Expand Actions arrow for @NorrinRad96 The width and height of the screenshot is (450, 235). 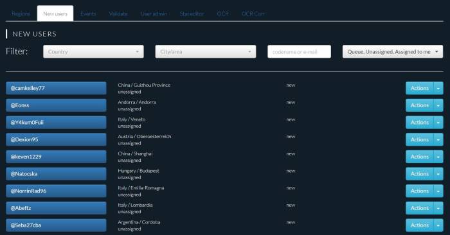coord(438,191)
